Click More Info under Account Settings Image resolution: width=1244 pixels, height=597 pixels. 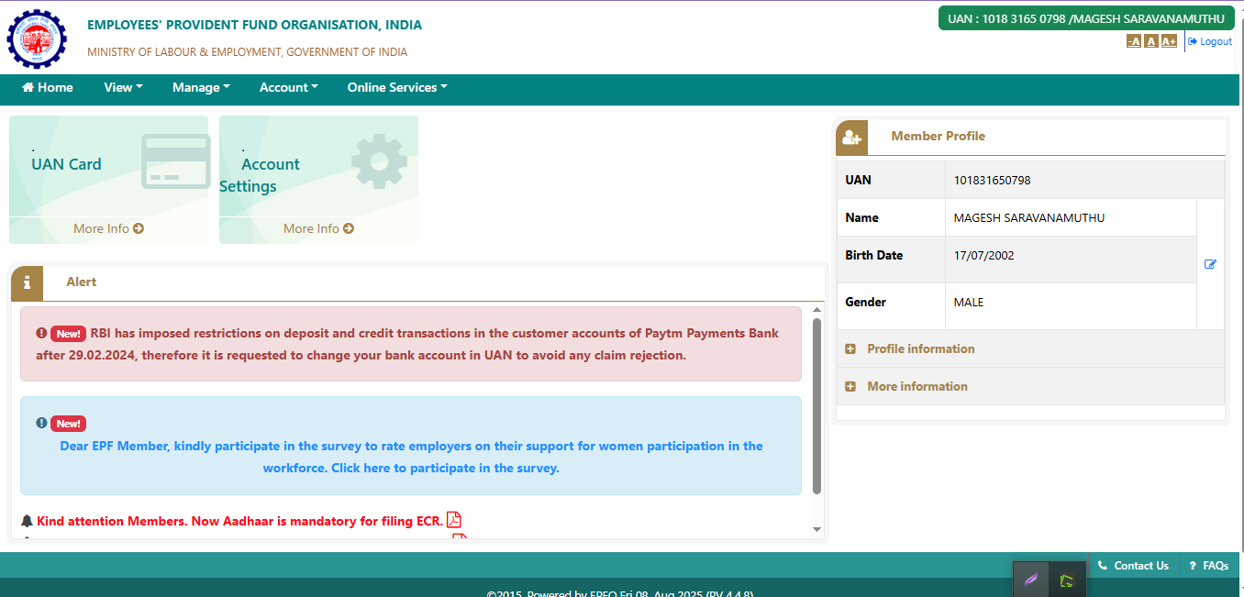coord(318,228)
